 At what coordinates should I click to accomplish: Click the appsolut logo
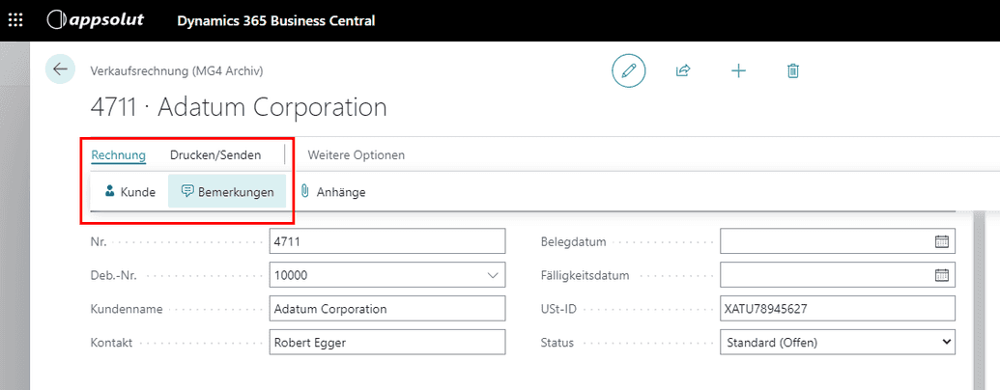tap(92, 20)
